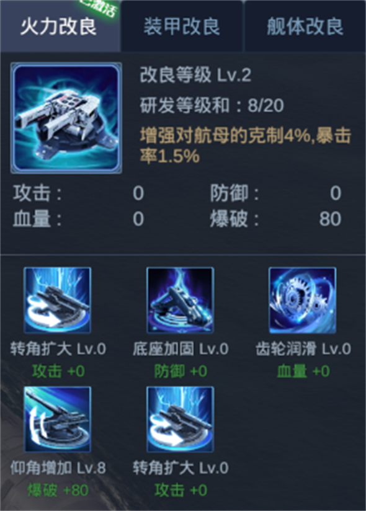Select the 仰角增加 skill icon
The width and height of the screenshot is (366, 511).
[57, 419]
